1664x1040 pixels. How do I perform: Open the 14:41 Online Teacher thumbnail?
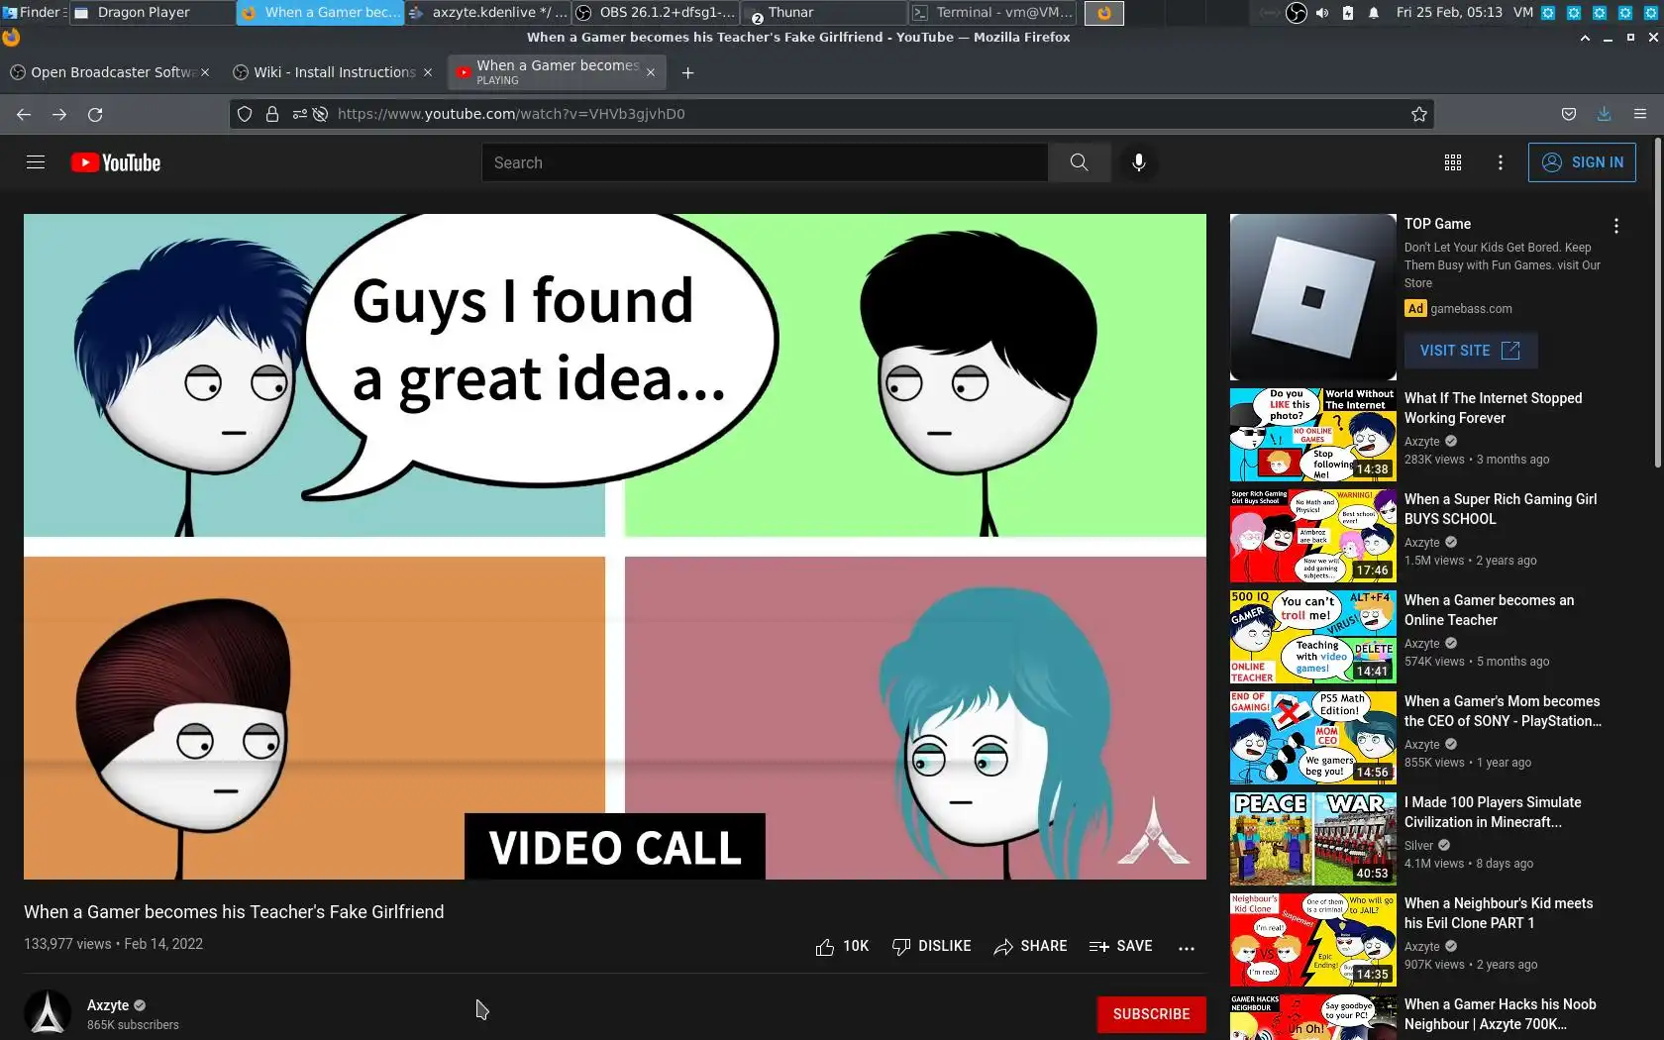[1313, 637]
